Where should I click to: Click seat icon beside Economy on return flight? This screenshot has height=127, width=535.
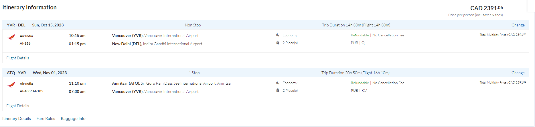pos(277,83)
